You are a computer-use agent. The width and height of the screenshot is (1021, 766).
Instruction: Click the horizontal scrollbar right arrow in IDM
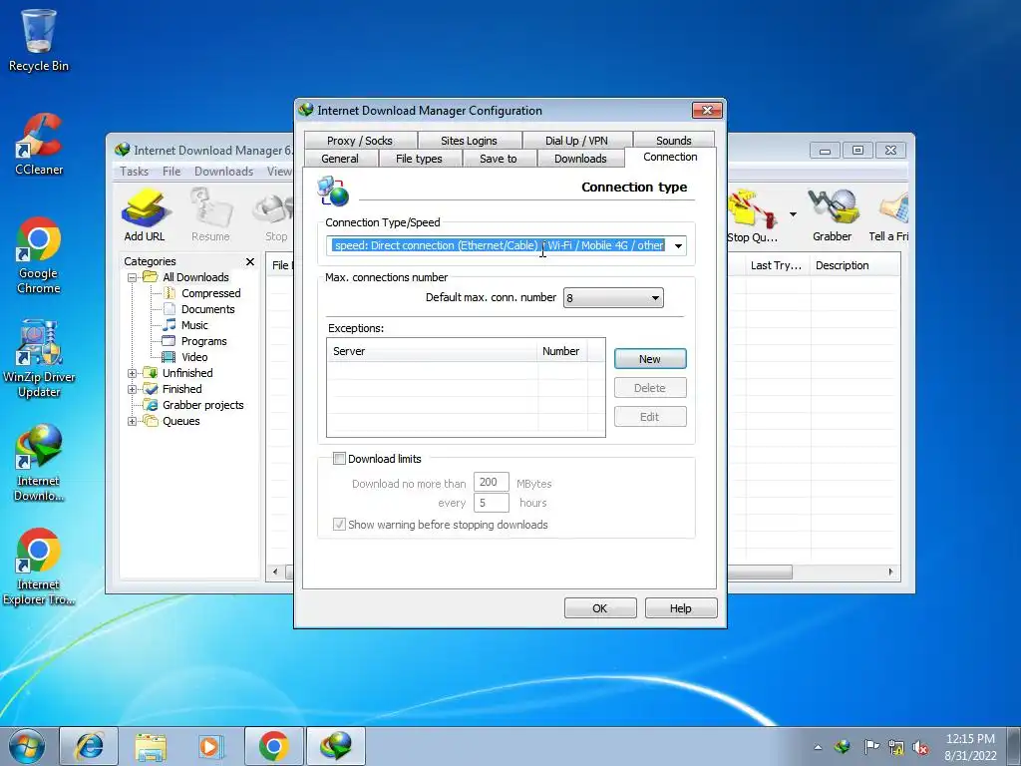[890, 572]
